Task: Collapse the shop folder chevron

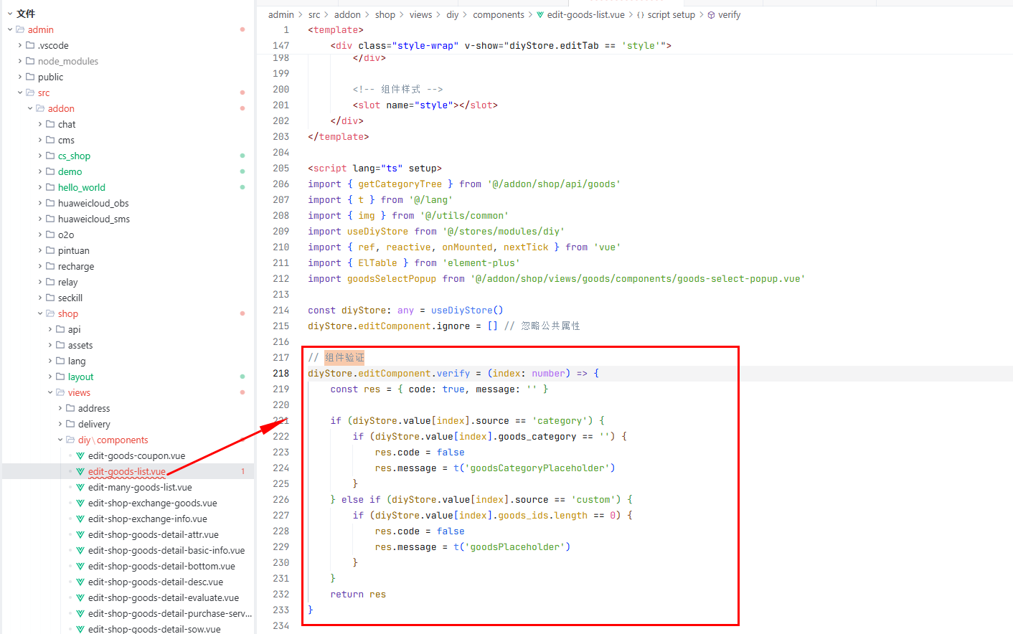Action: pyautogui.click(x=40, y=314)
